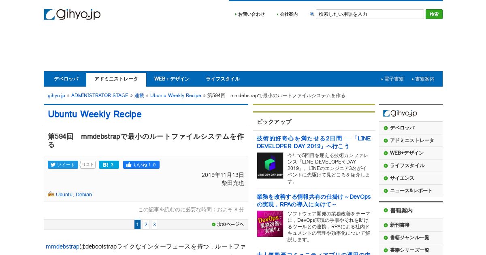
Task: Open the LINE DEVELOPER DAY 2019 article title
Action: pyautogui.click(x=313, y=142)
